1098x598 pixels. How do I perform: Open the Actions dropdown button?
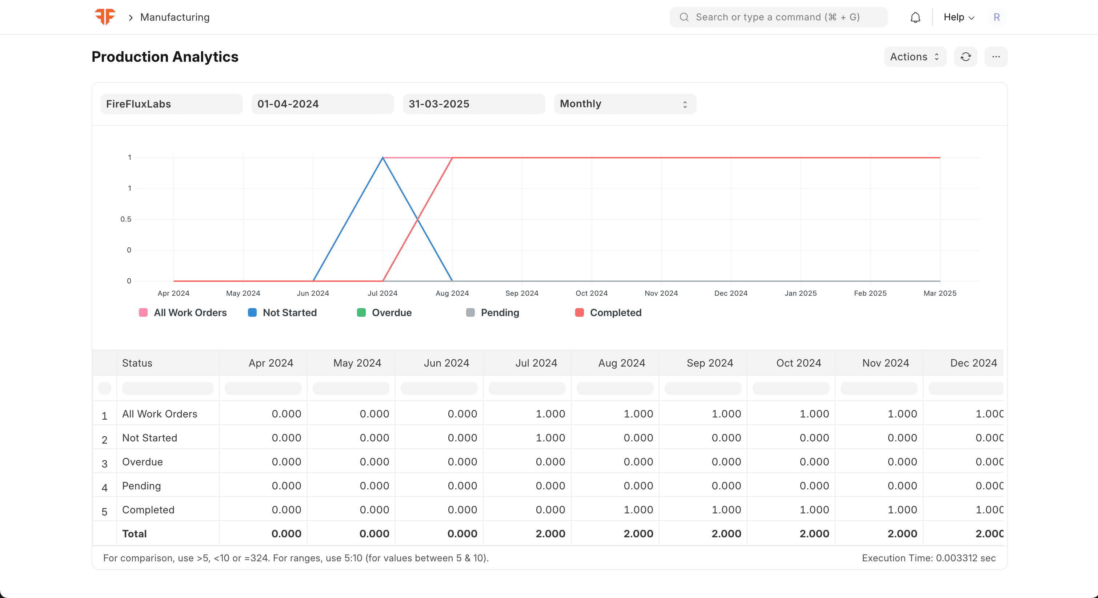click(x=915, y=57)
